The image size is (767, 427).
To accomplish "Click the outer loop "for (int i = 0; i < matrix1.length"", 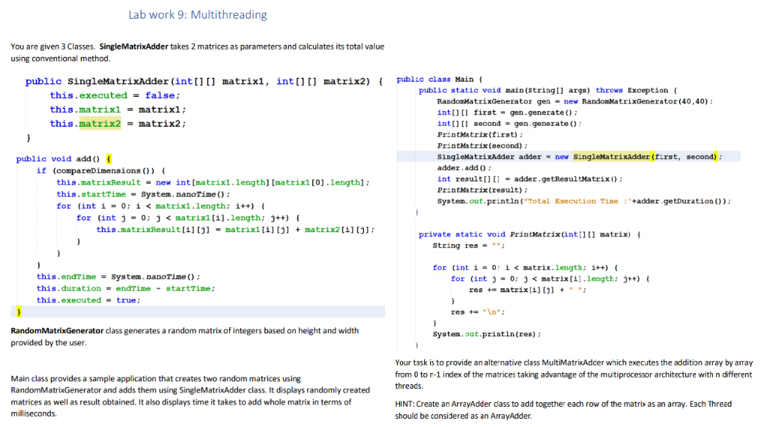I will pyautogui.click(x=160, y=206).
